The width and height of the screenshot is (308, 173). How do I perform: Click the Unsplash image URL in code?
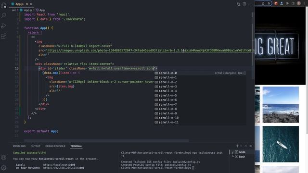pos(150,50)
